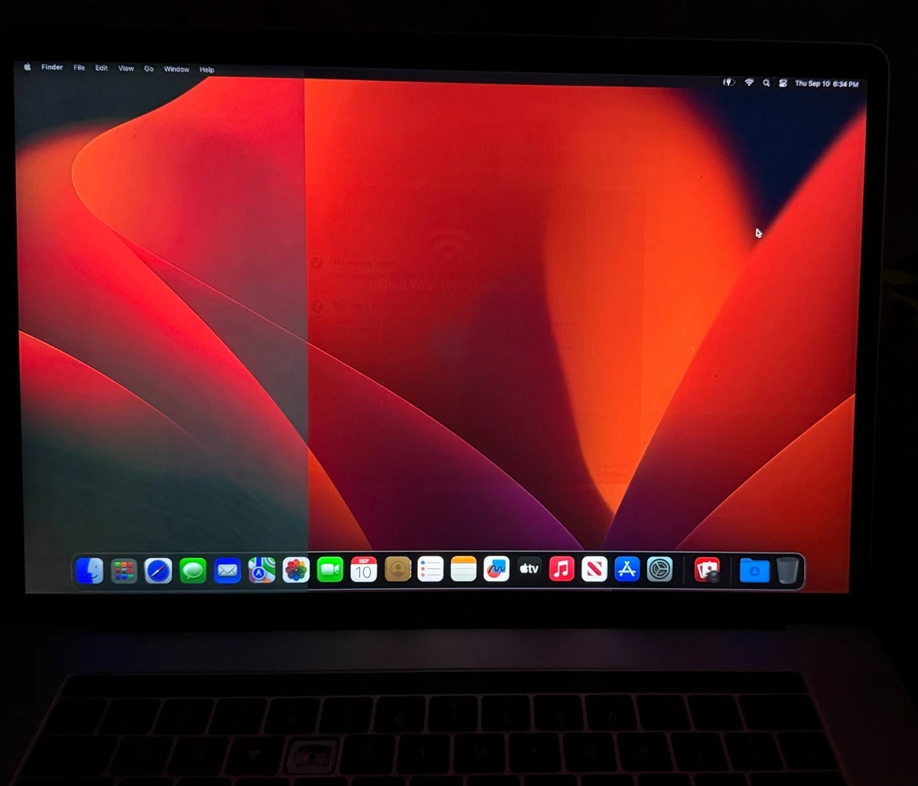
Task: Open the File menu
Action: click(79, 68)
